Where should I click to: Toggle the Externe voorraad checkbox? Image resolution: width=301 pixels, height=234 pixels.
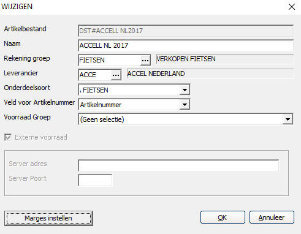point(8,137)
